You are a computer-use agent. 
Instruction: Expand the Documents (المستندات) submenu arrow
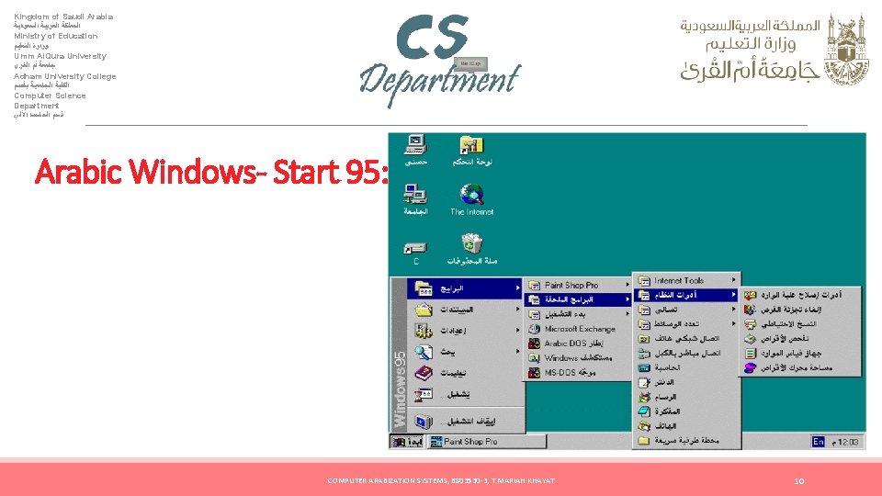[x=517, y=310]
